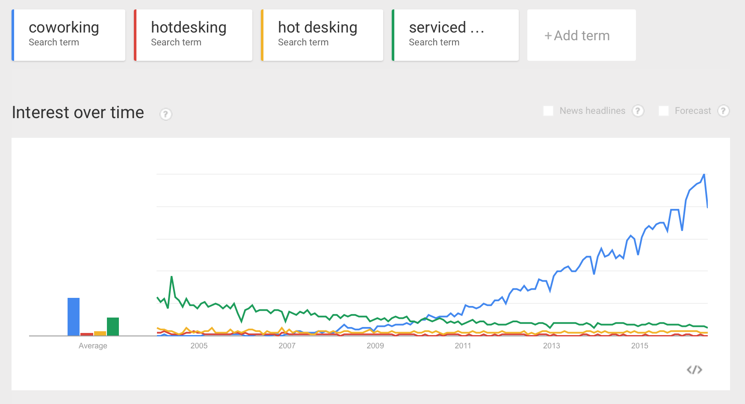This screenshot has height=404, width=745.
Task: Click the 2011 label on timeline axis
Action: click(463, 346)
